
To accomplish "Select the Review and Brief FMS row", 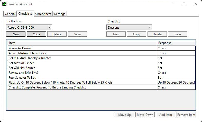I will 23,73.
